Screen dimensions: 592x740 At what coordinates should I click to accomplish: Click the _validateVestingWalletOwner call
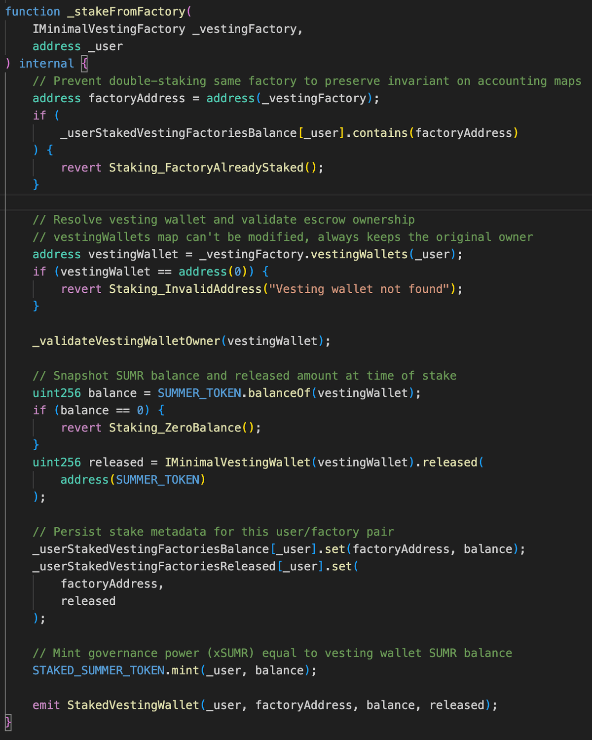[x=126, y=341]
